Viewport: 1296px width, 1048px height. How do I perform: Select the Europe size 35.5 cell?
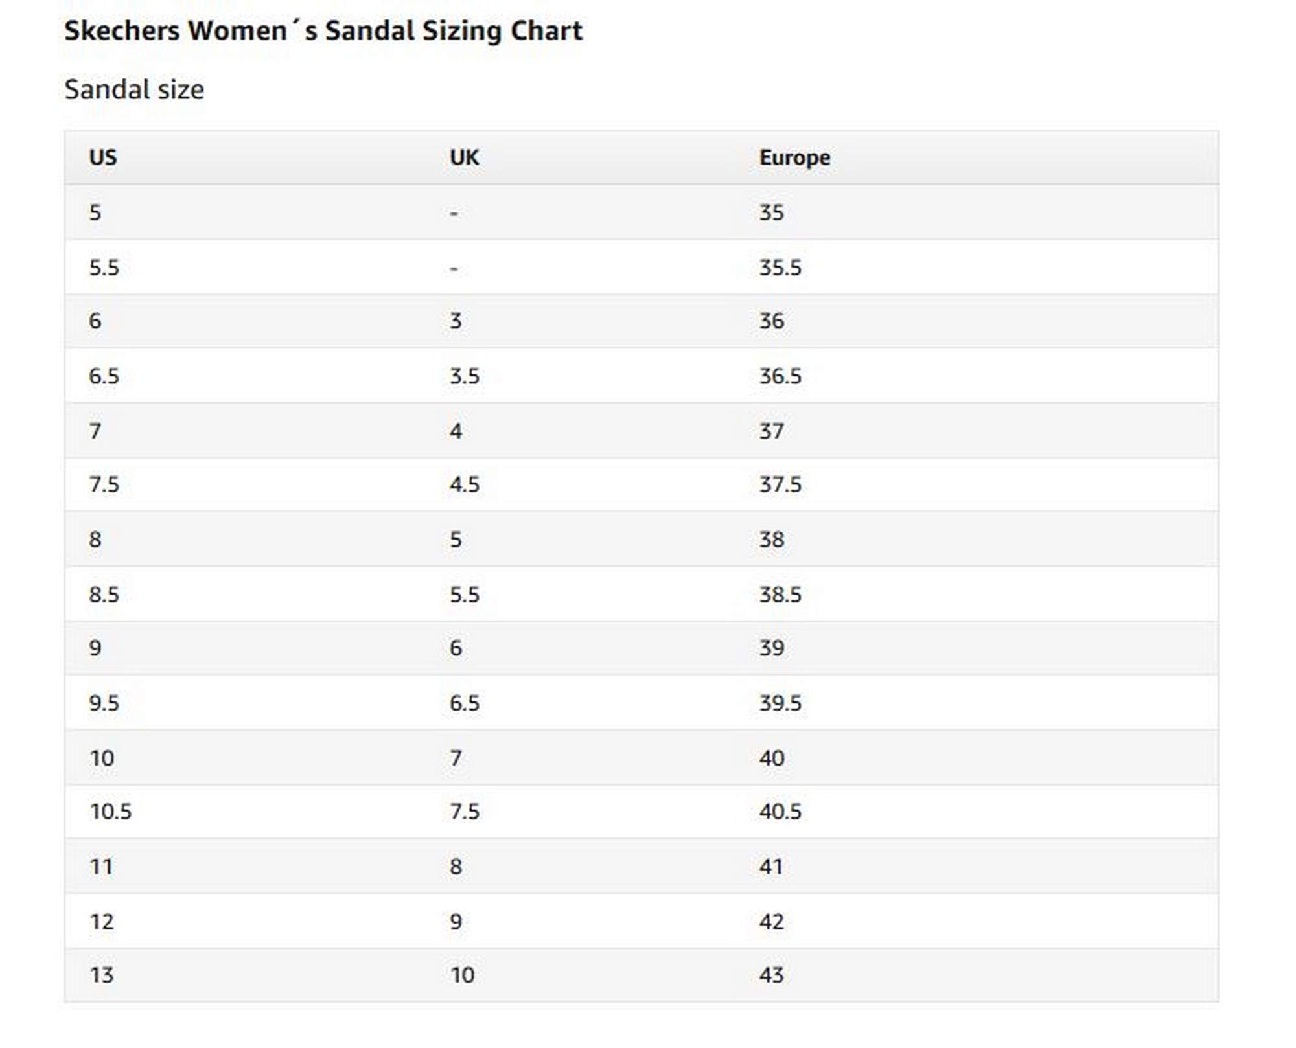[780, 268]
